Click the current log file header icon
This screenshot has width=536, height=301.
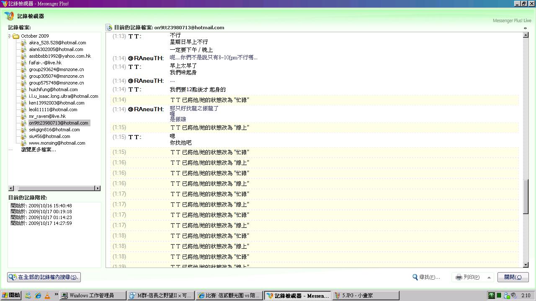tap(109, 28)
